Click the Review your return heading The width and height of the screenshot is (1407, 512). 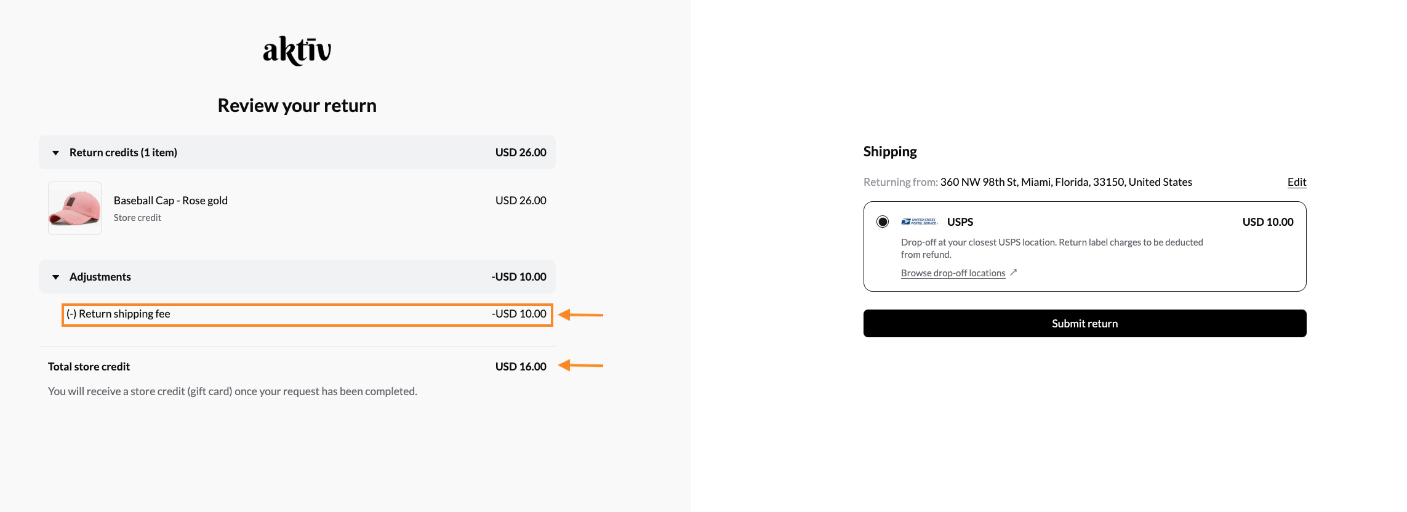coord(297,106)
